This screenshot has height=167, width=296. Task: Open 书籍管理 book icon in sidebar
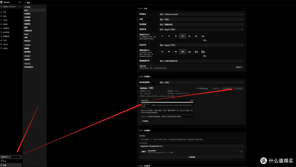coord(2,36)
